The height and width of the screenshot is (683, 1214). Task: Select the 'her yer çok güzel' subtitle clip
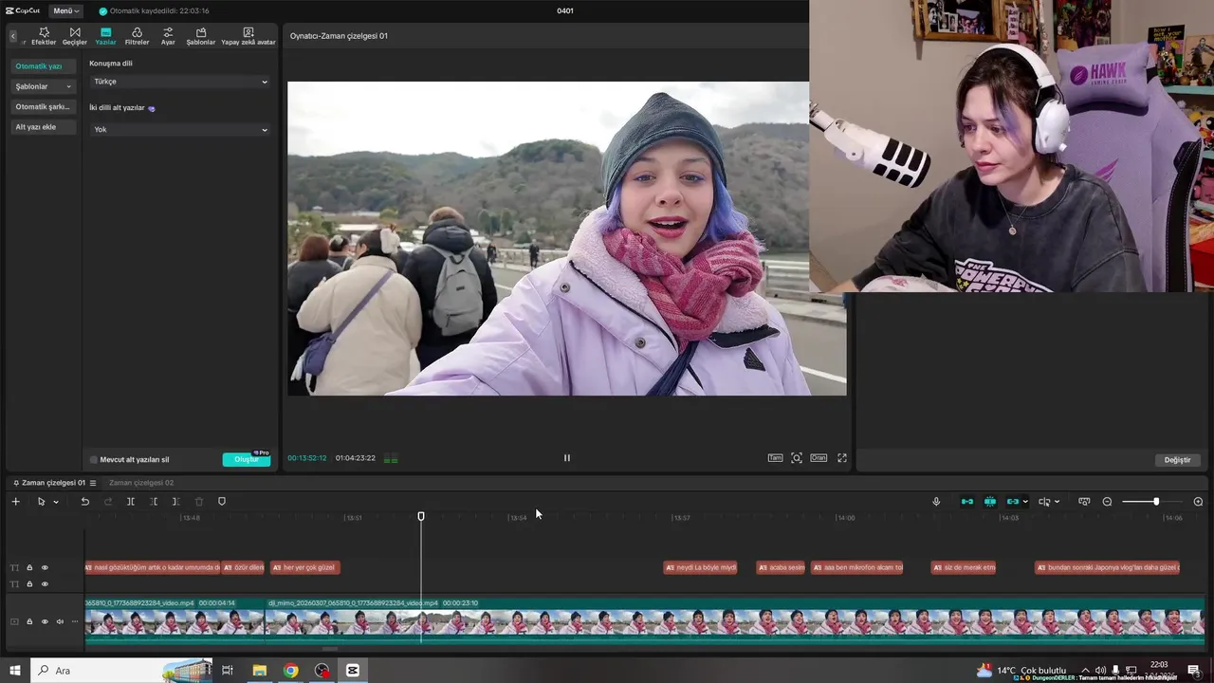coord(304,567)
